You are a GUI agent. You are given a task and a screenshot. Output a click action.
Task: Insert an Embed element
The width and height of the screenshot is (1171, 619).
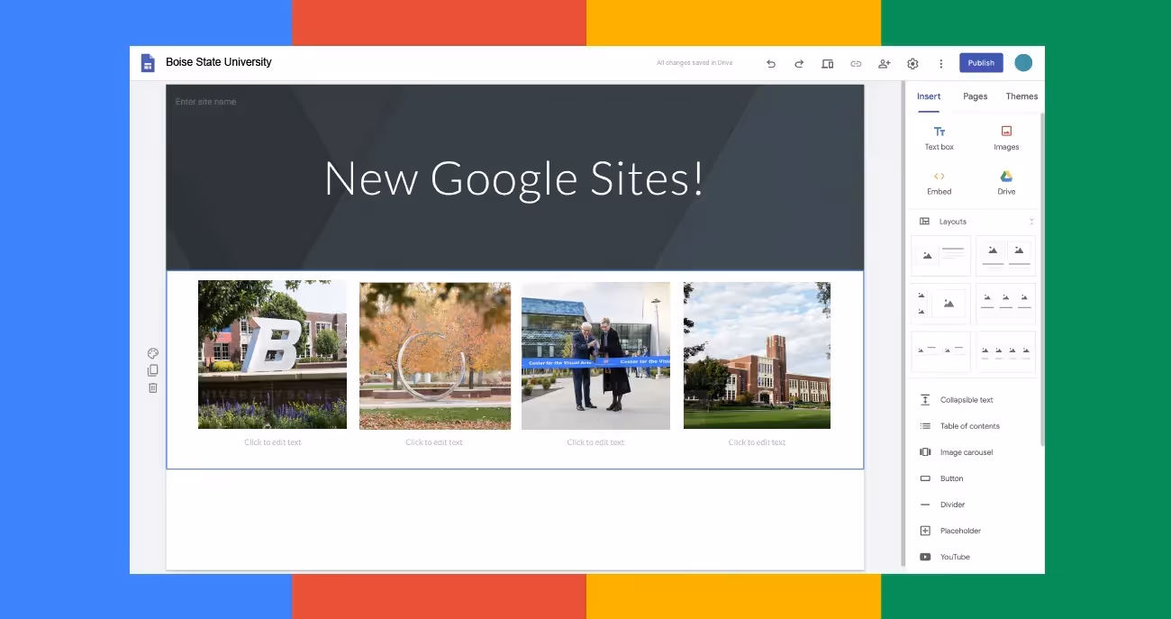[939, 182]
